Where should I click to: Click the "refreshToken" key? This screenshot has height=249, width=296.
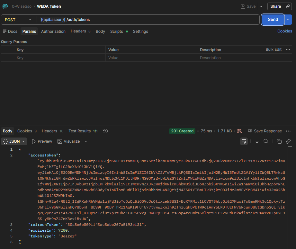click(44, 225)
